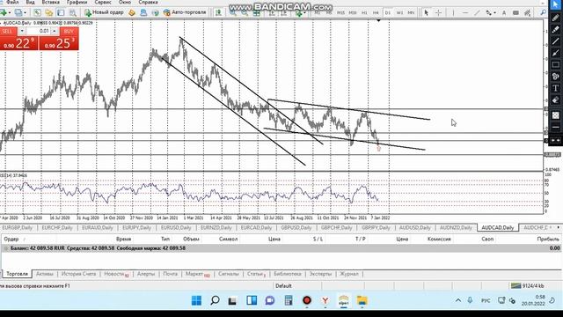The width and height of the screenshot is (563, 317).
Task: Select Bandicam color picker swatch
Action: (555, 115)
